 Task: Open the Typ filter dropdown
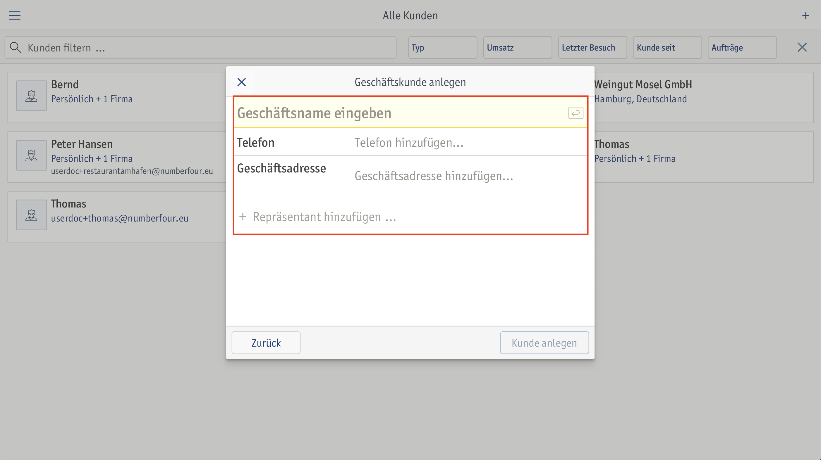442,47
